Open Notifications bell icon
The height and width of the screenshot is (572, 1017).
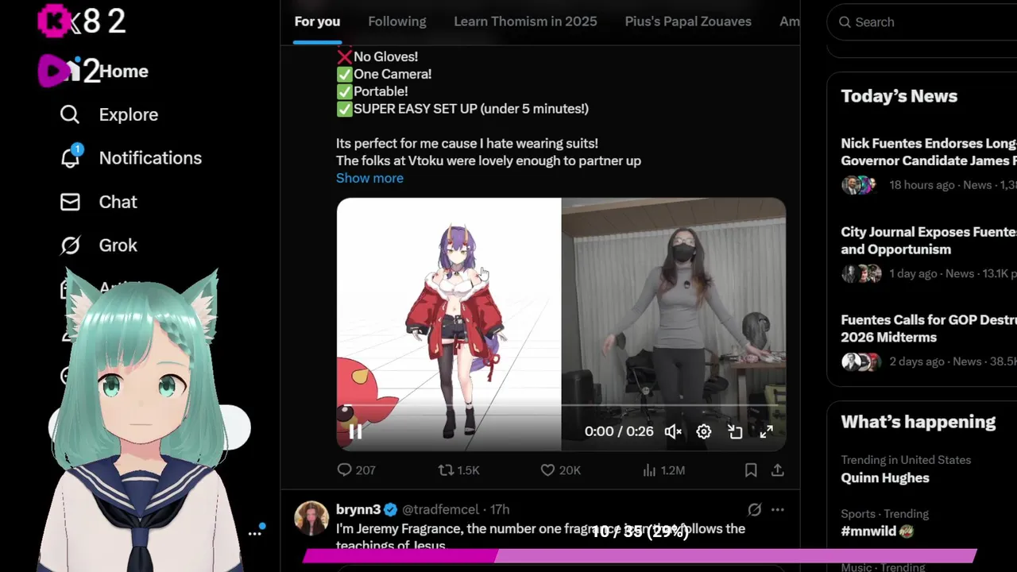pos(70,157)
